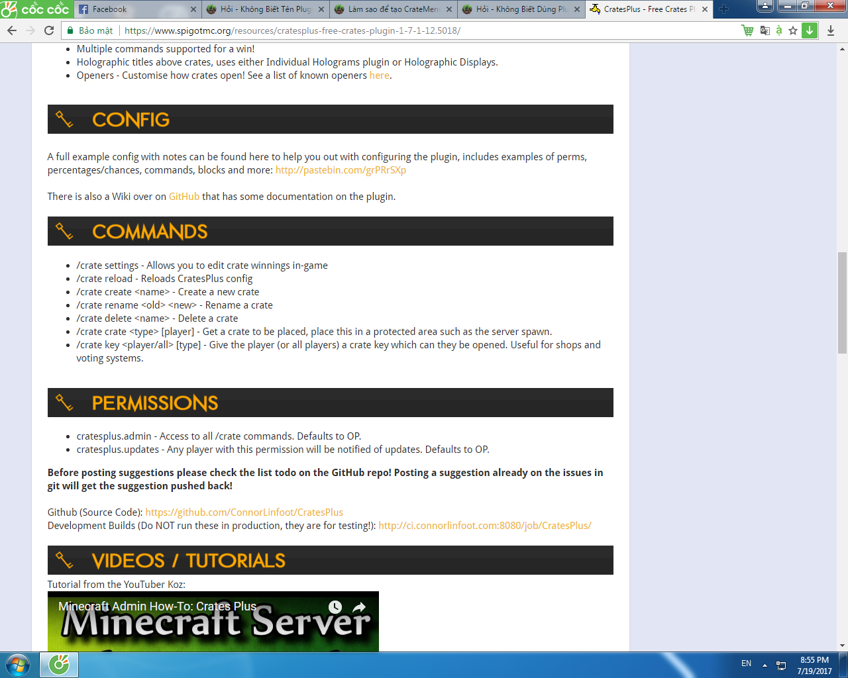Click the Cốc Cốc browser taskbar icon
The width and height of the screenshot is (848, 678).
59,665
